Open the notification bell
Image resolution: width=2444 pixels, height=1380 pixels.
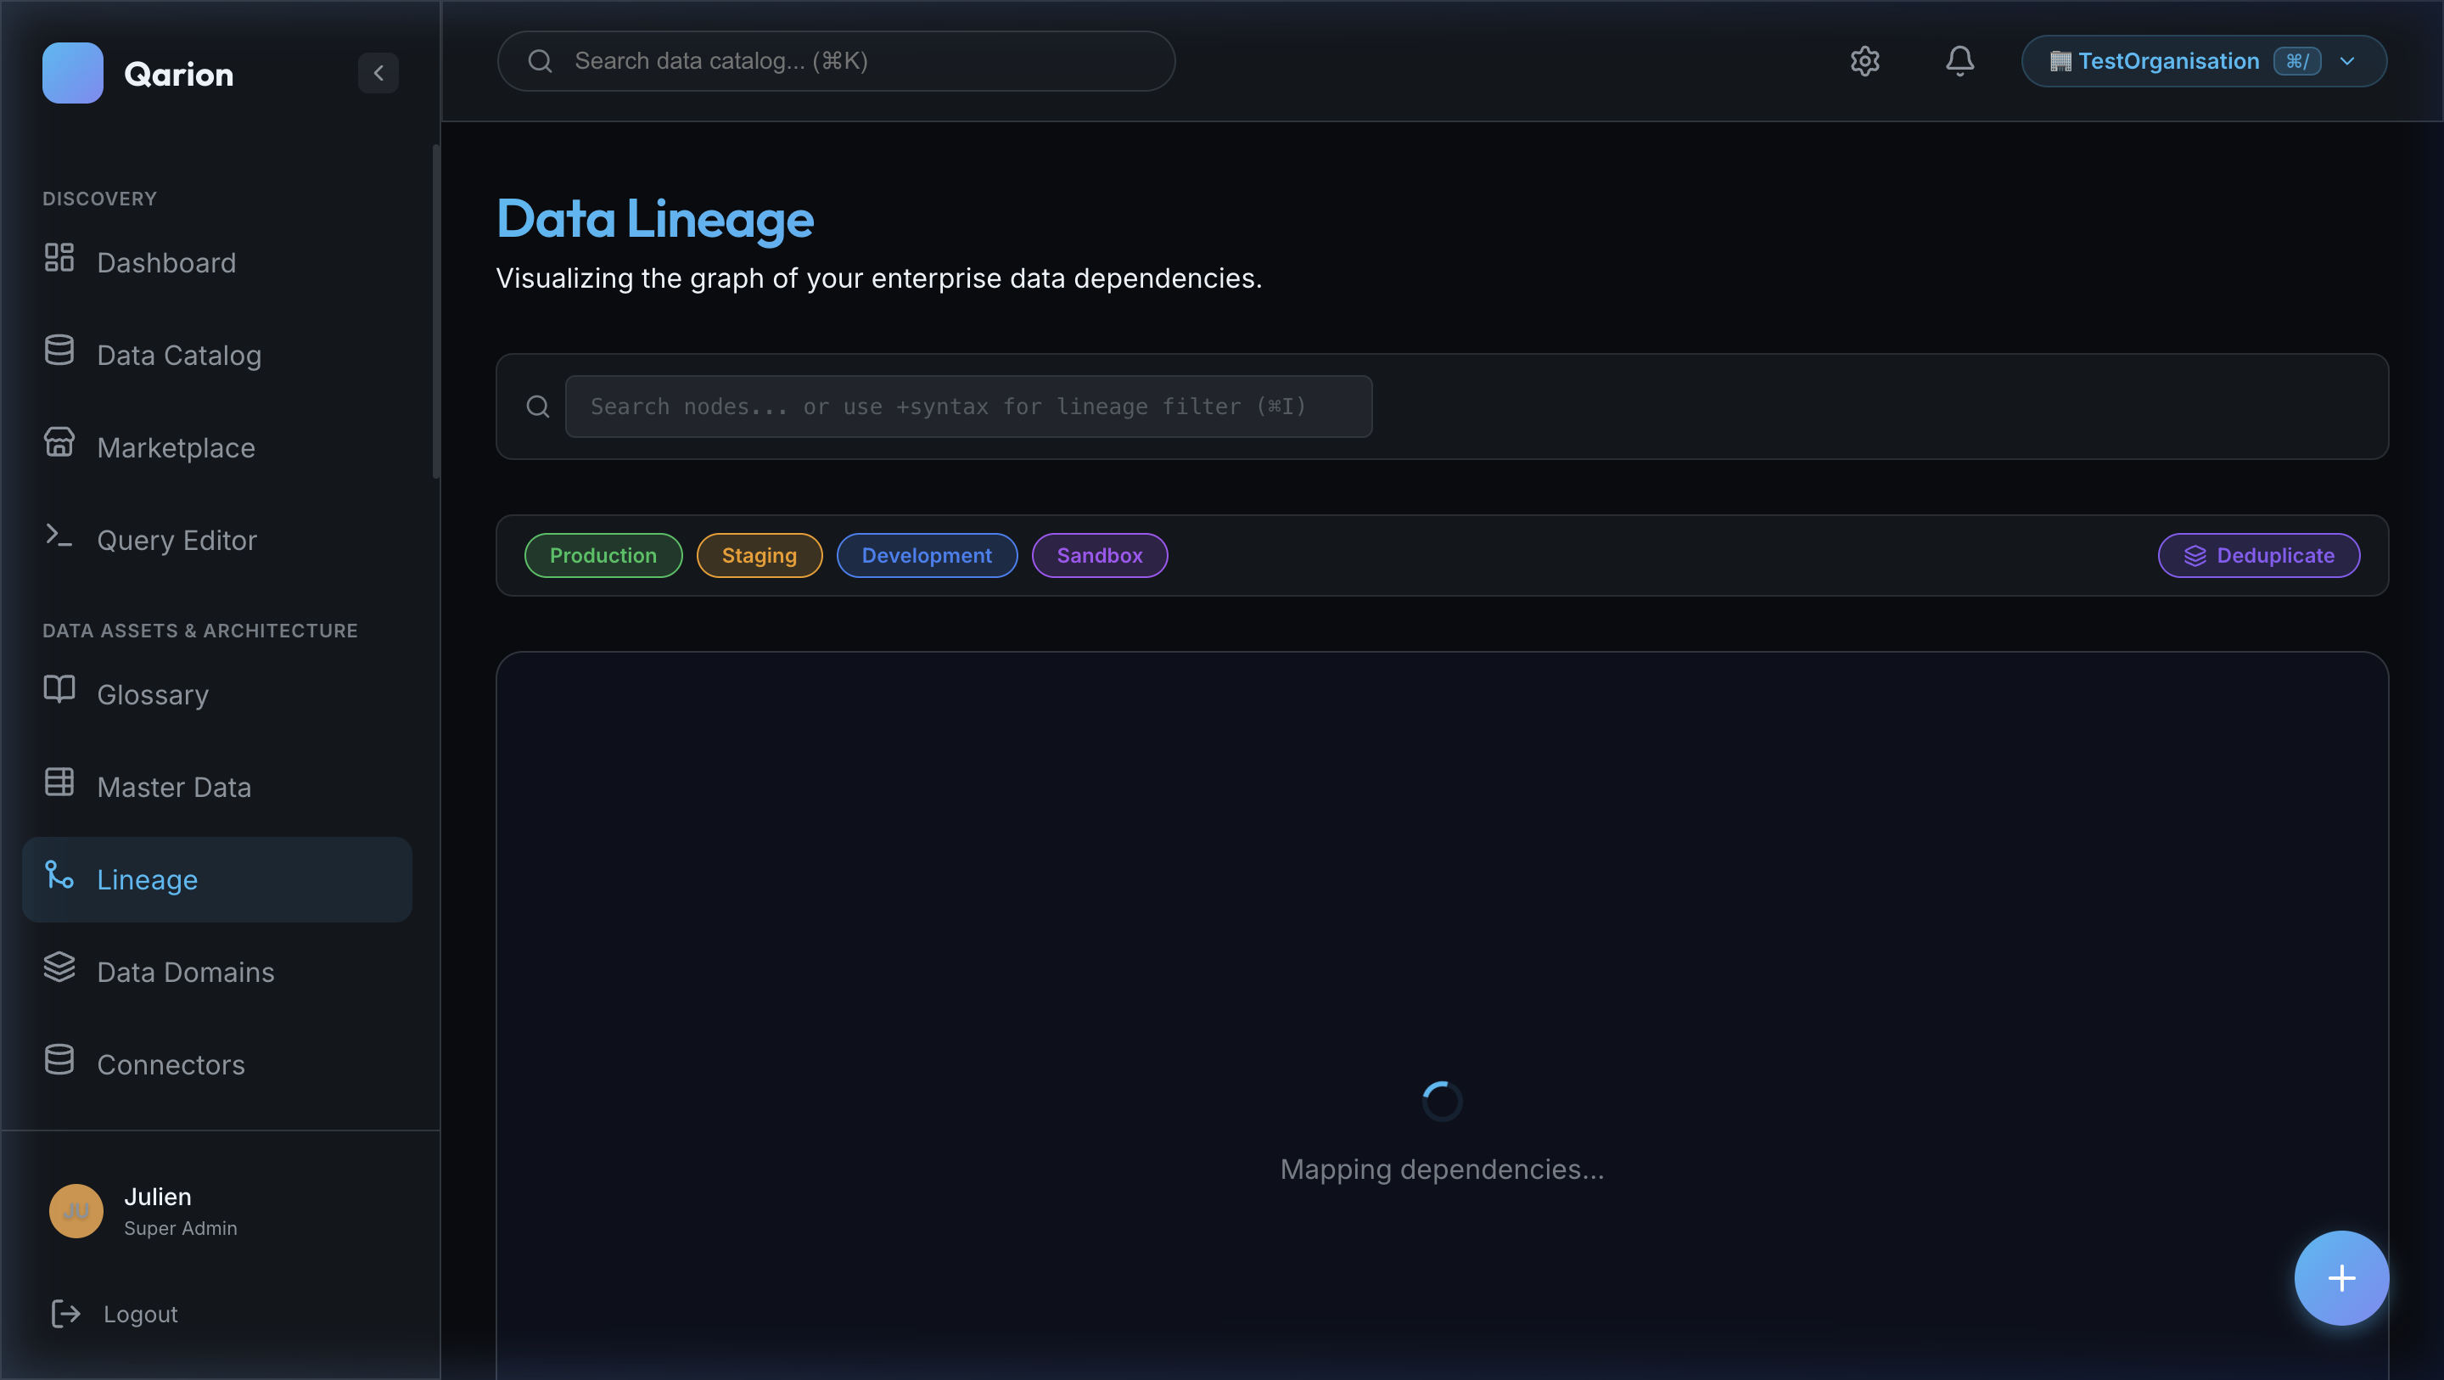1959,61
